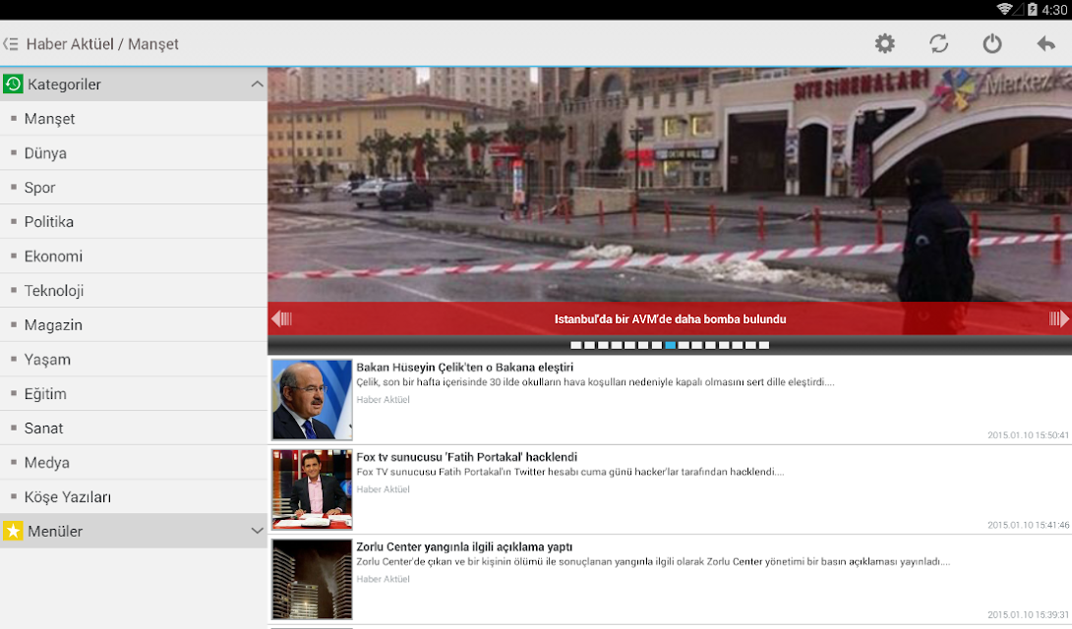Screen dimensions: 1072x629
Task: Collapse the Kategoriler section chevron
Action: pyautogui.click(x=257, y=84)
